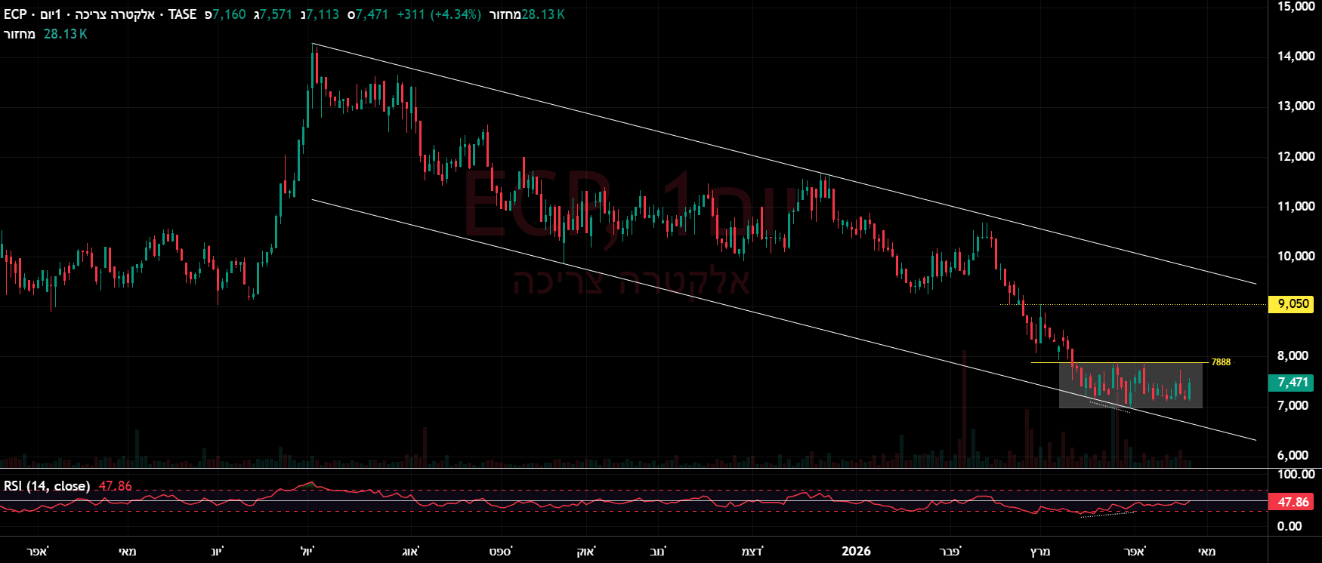Click the 13,000 price scale label
This screenshot has height=563, width=1322.
tap(1296, 106)
